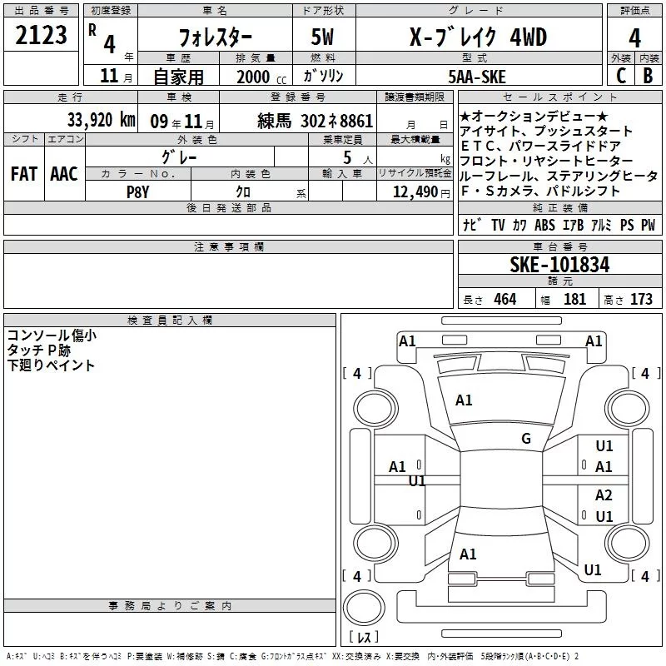Viewport: 666px width, 666px height.
Task: Click the ナビ equipment code
Action: [472, 225]
